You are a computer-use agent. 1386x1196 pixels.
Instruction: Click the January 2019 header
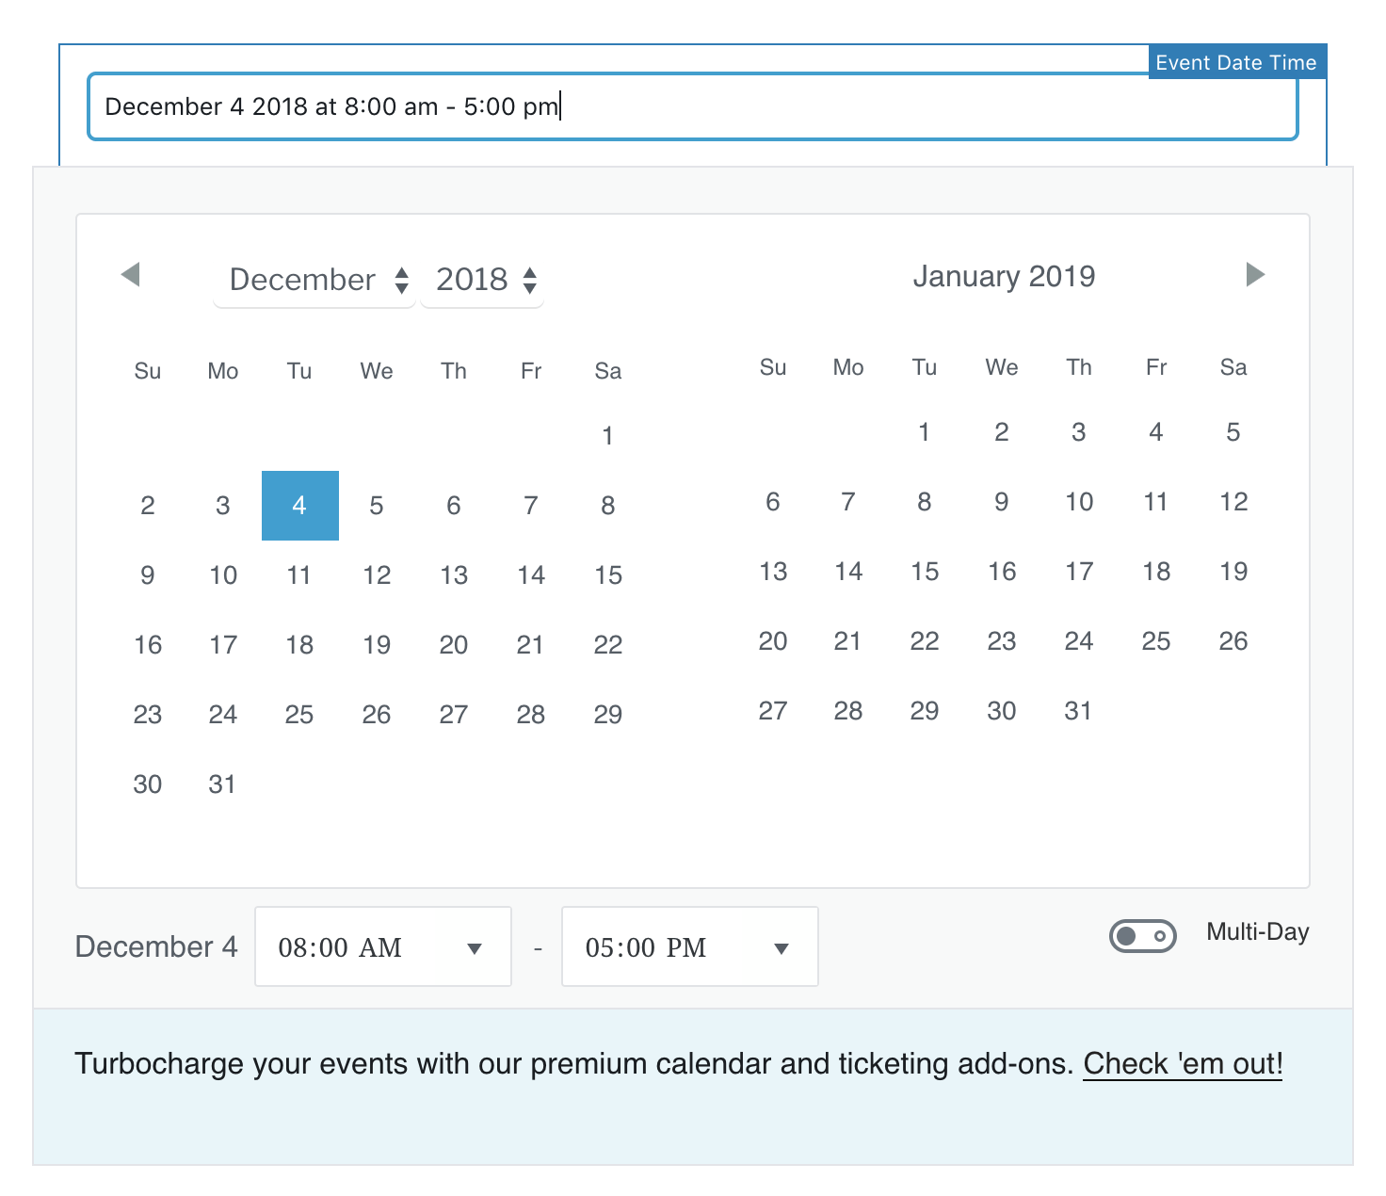(x=1004, y=276)
